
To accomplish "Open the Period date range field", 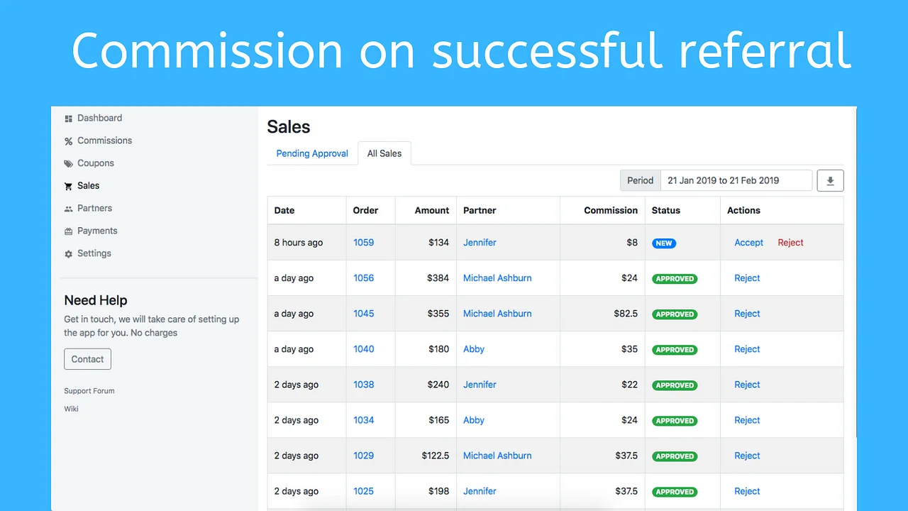I will (736, 180).
